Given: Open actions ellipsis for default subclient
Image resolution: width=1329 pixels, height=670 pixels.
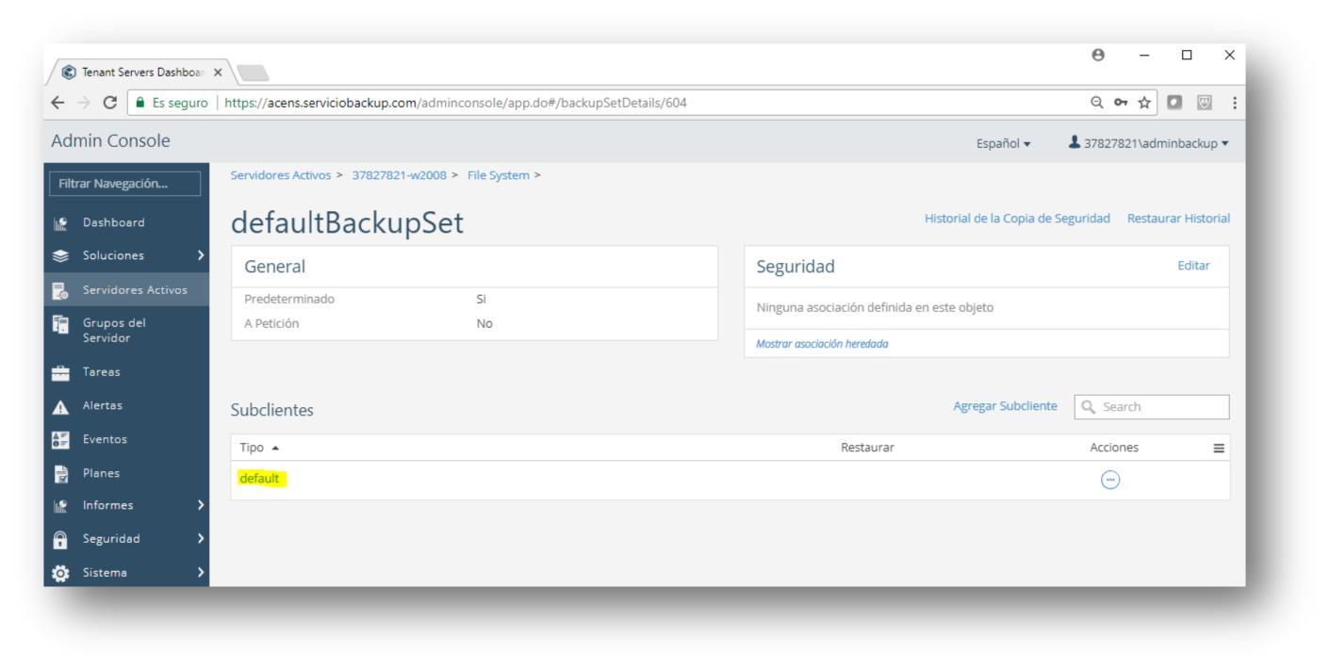Looking at the screenshot, I should 1111,480.
